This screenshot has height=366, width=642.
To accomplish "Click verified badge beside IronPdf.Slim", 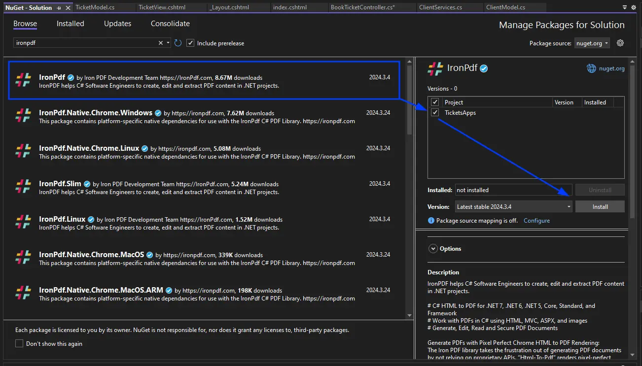I will click(87, 184).
